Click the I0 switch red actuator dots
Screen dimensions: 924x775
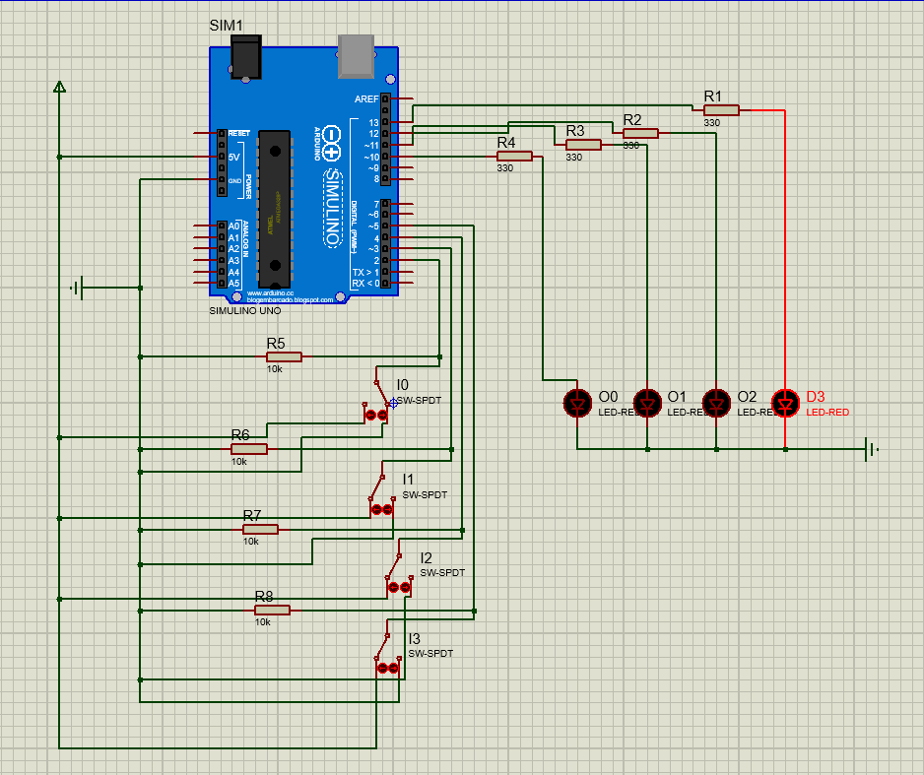(x=376, y=416)
